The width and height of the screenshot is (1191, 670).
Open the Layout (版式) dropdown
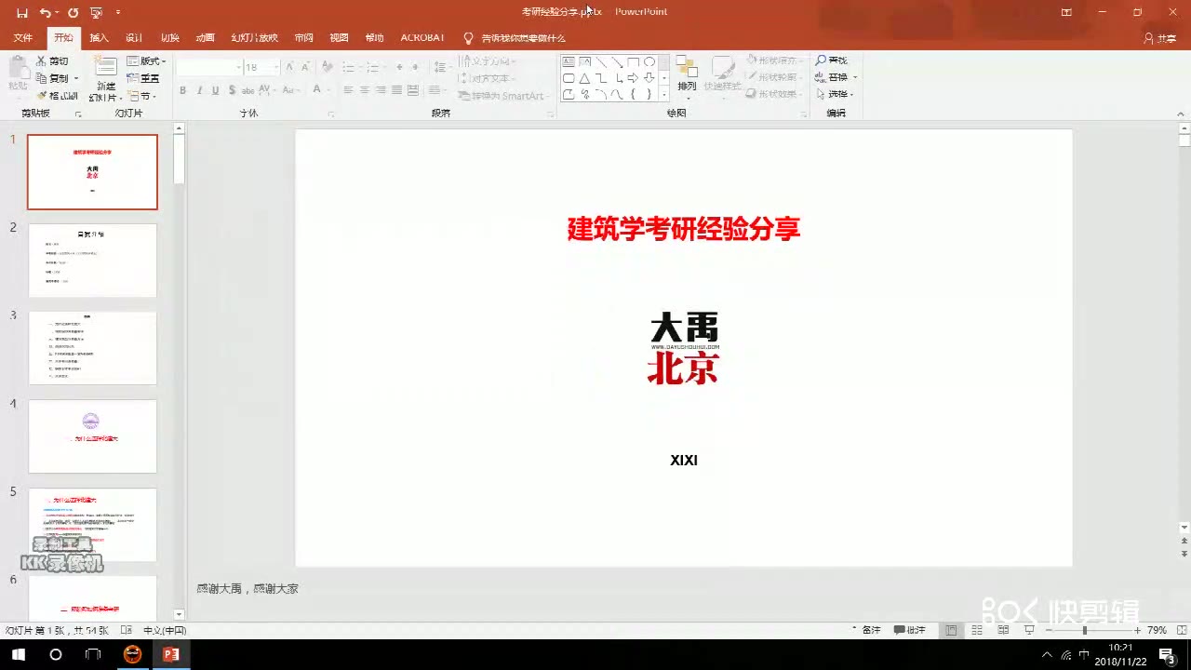[x=147, y=61]
